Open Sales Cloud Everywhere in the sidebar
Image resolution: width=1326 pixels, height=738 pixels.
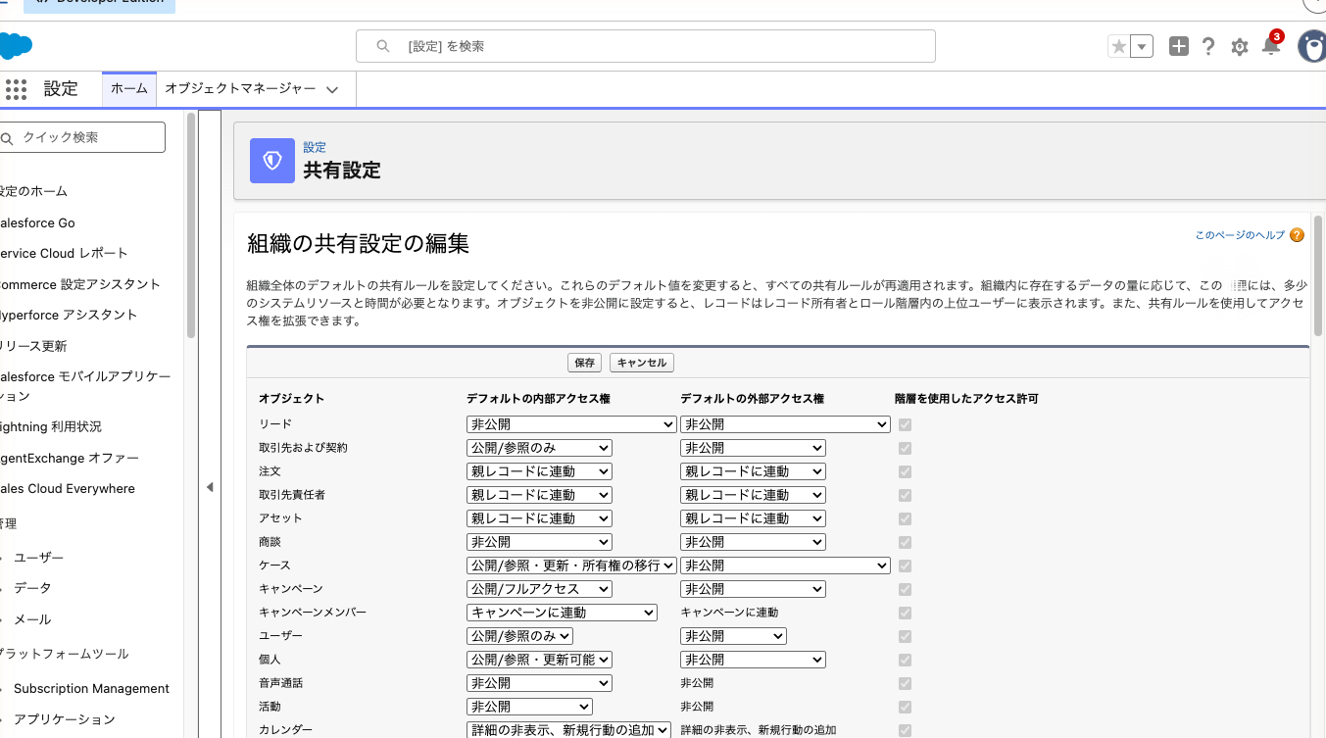click(x=68, y=488)
